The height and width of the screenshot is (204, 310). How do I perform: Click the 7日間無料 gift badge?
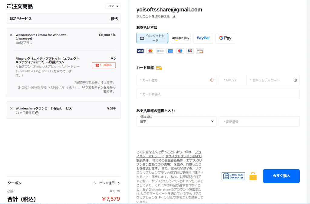pos(104,65)
